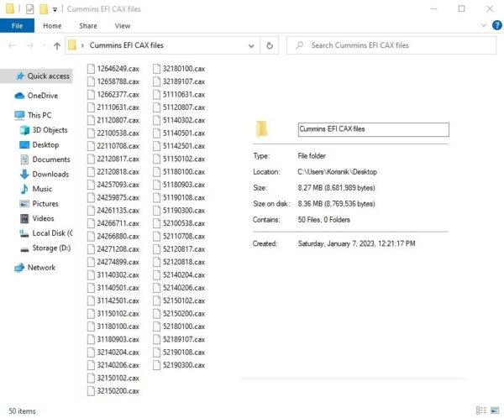Viewport: 504px width, 418px height.
Task: Select file 51110631.cax
Action: (179, 95)
